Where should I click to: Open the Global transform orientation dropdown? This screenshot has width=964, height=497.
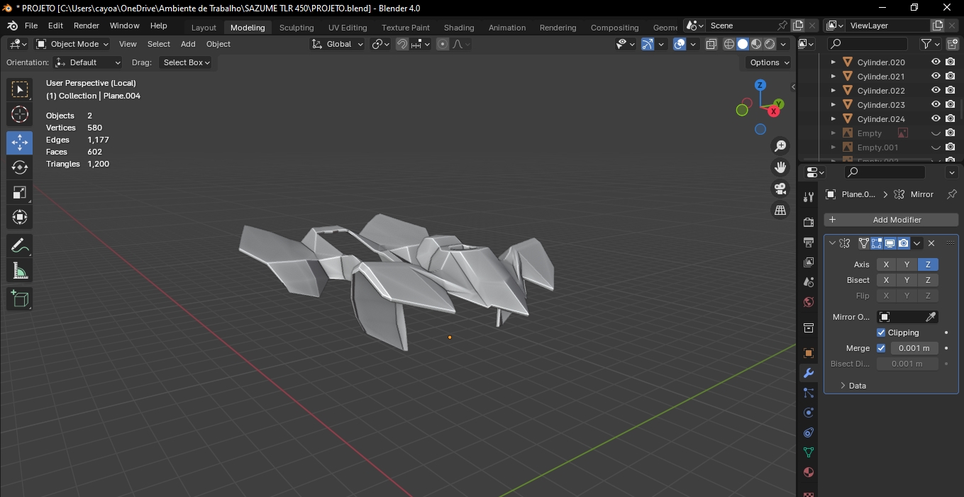tap(338, 44)
